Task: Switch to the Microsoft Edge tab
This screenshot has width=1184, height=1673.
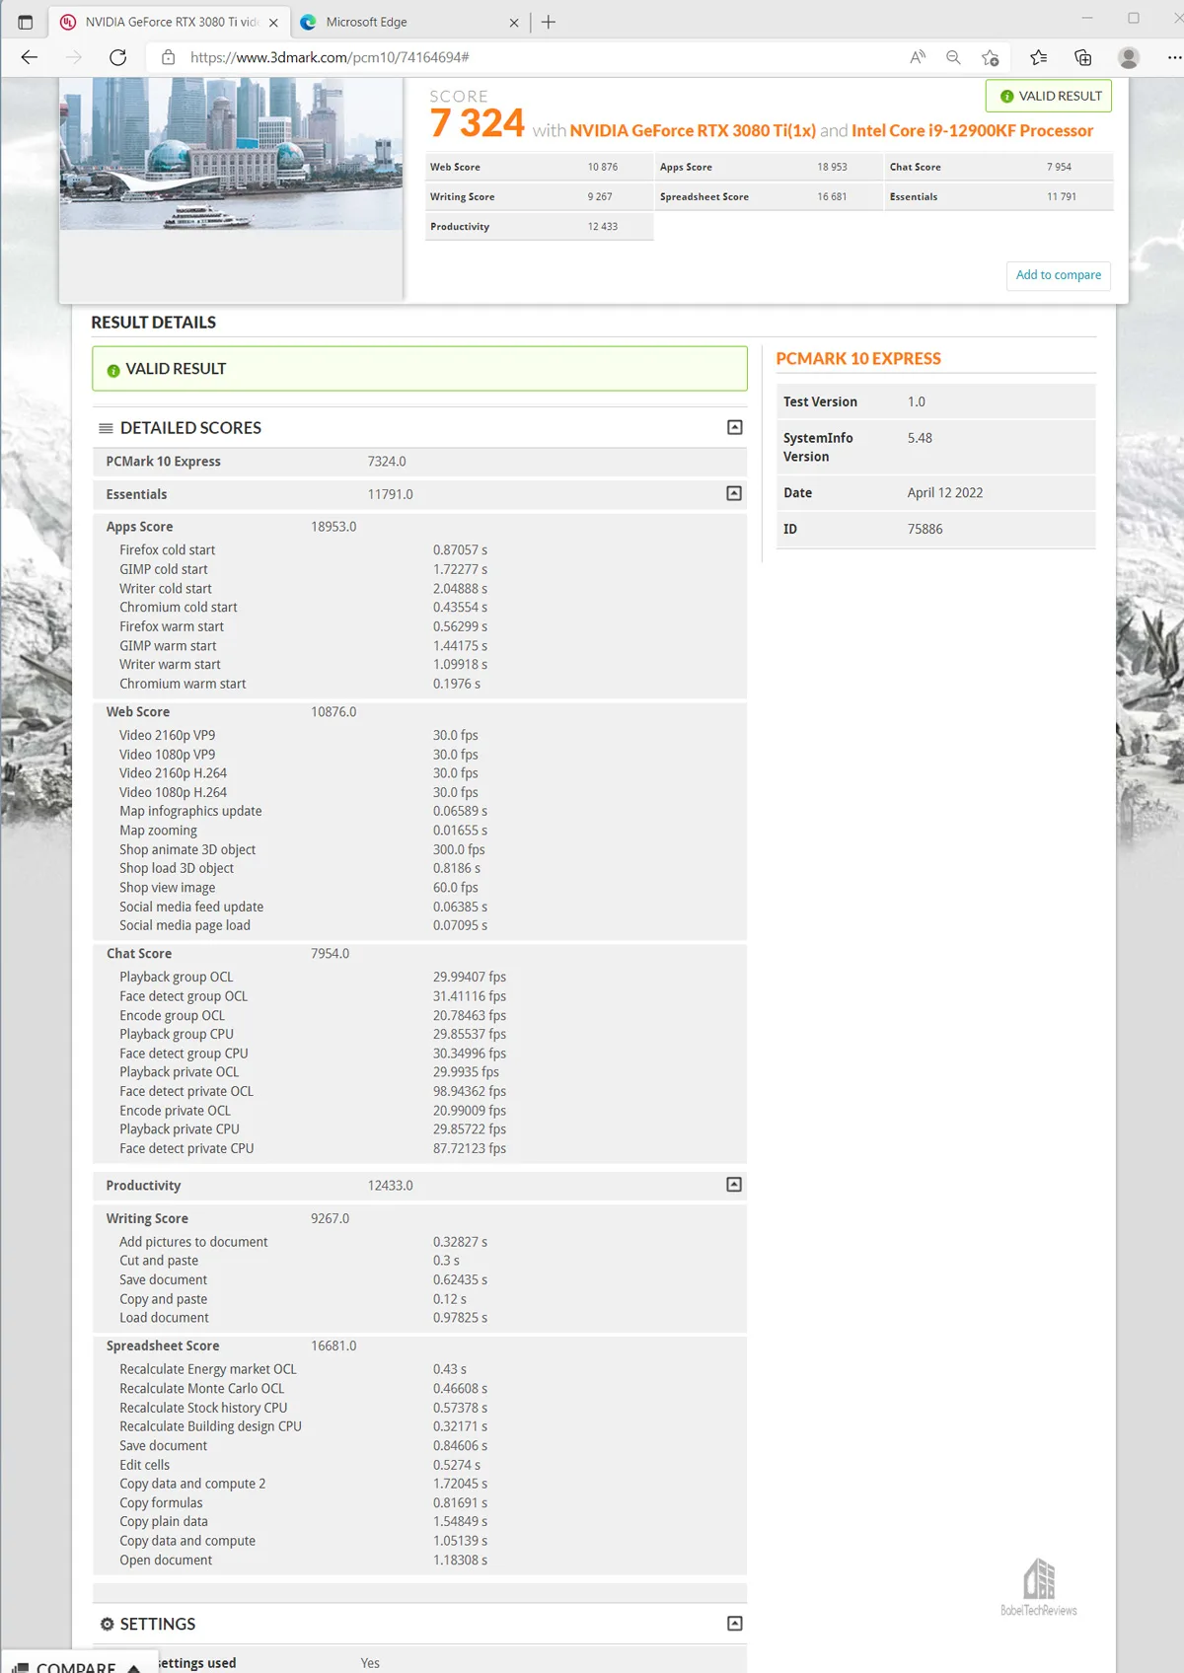Action: point(408,22)
